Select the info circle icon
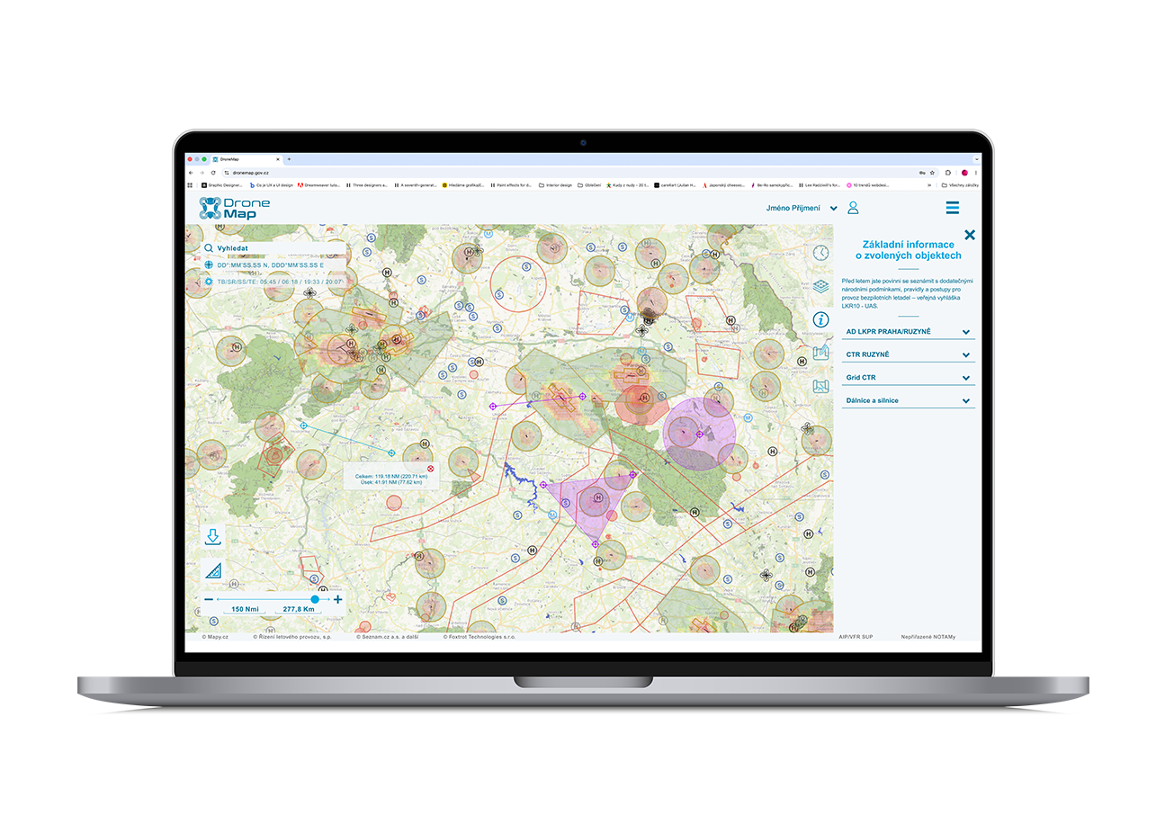Image resolution: width=1165 pixels, height=824 pixels. pyautogui.click(x=820, y=319)
